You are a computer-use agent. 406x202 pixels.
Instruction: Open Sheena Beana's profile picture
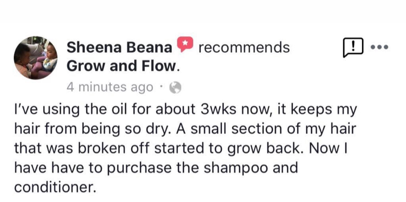pyautogui.click(x=35, y=57)
